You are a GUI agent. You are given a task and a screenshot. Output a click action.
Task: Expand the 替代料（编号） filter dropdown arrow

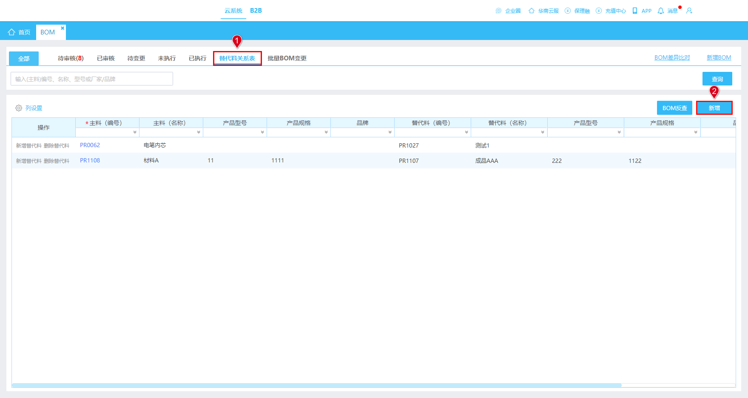466,132
